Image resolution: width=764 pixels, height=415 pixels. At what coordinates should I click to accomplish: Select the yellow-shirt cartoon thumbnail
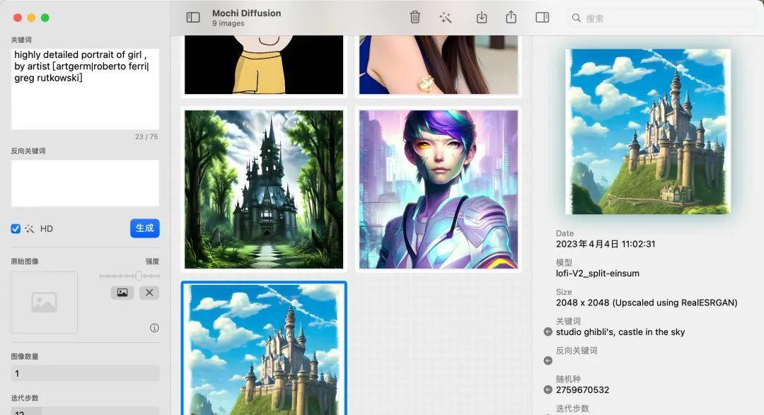pyautogui.click(x=264, y=65)
